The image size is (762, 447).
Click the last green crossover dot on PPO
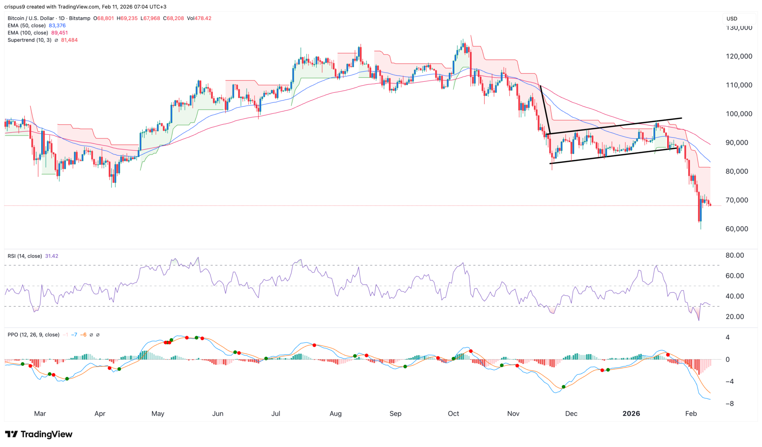click(x=608, y=370)
